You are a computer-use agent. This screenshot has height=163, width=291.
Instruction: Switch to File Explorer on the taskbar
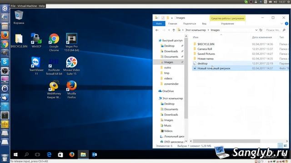[83, 154]
